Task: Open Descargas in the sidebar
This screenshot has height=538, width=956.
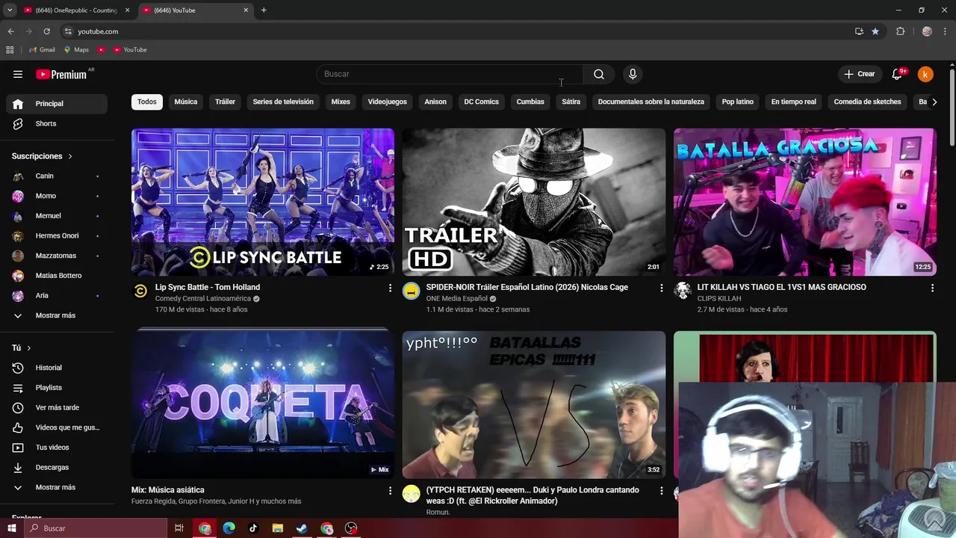Action: pos(57,467)
